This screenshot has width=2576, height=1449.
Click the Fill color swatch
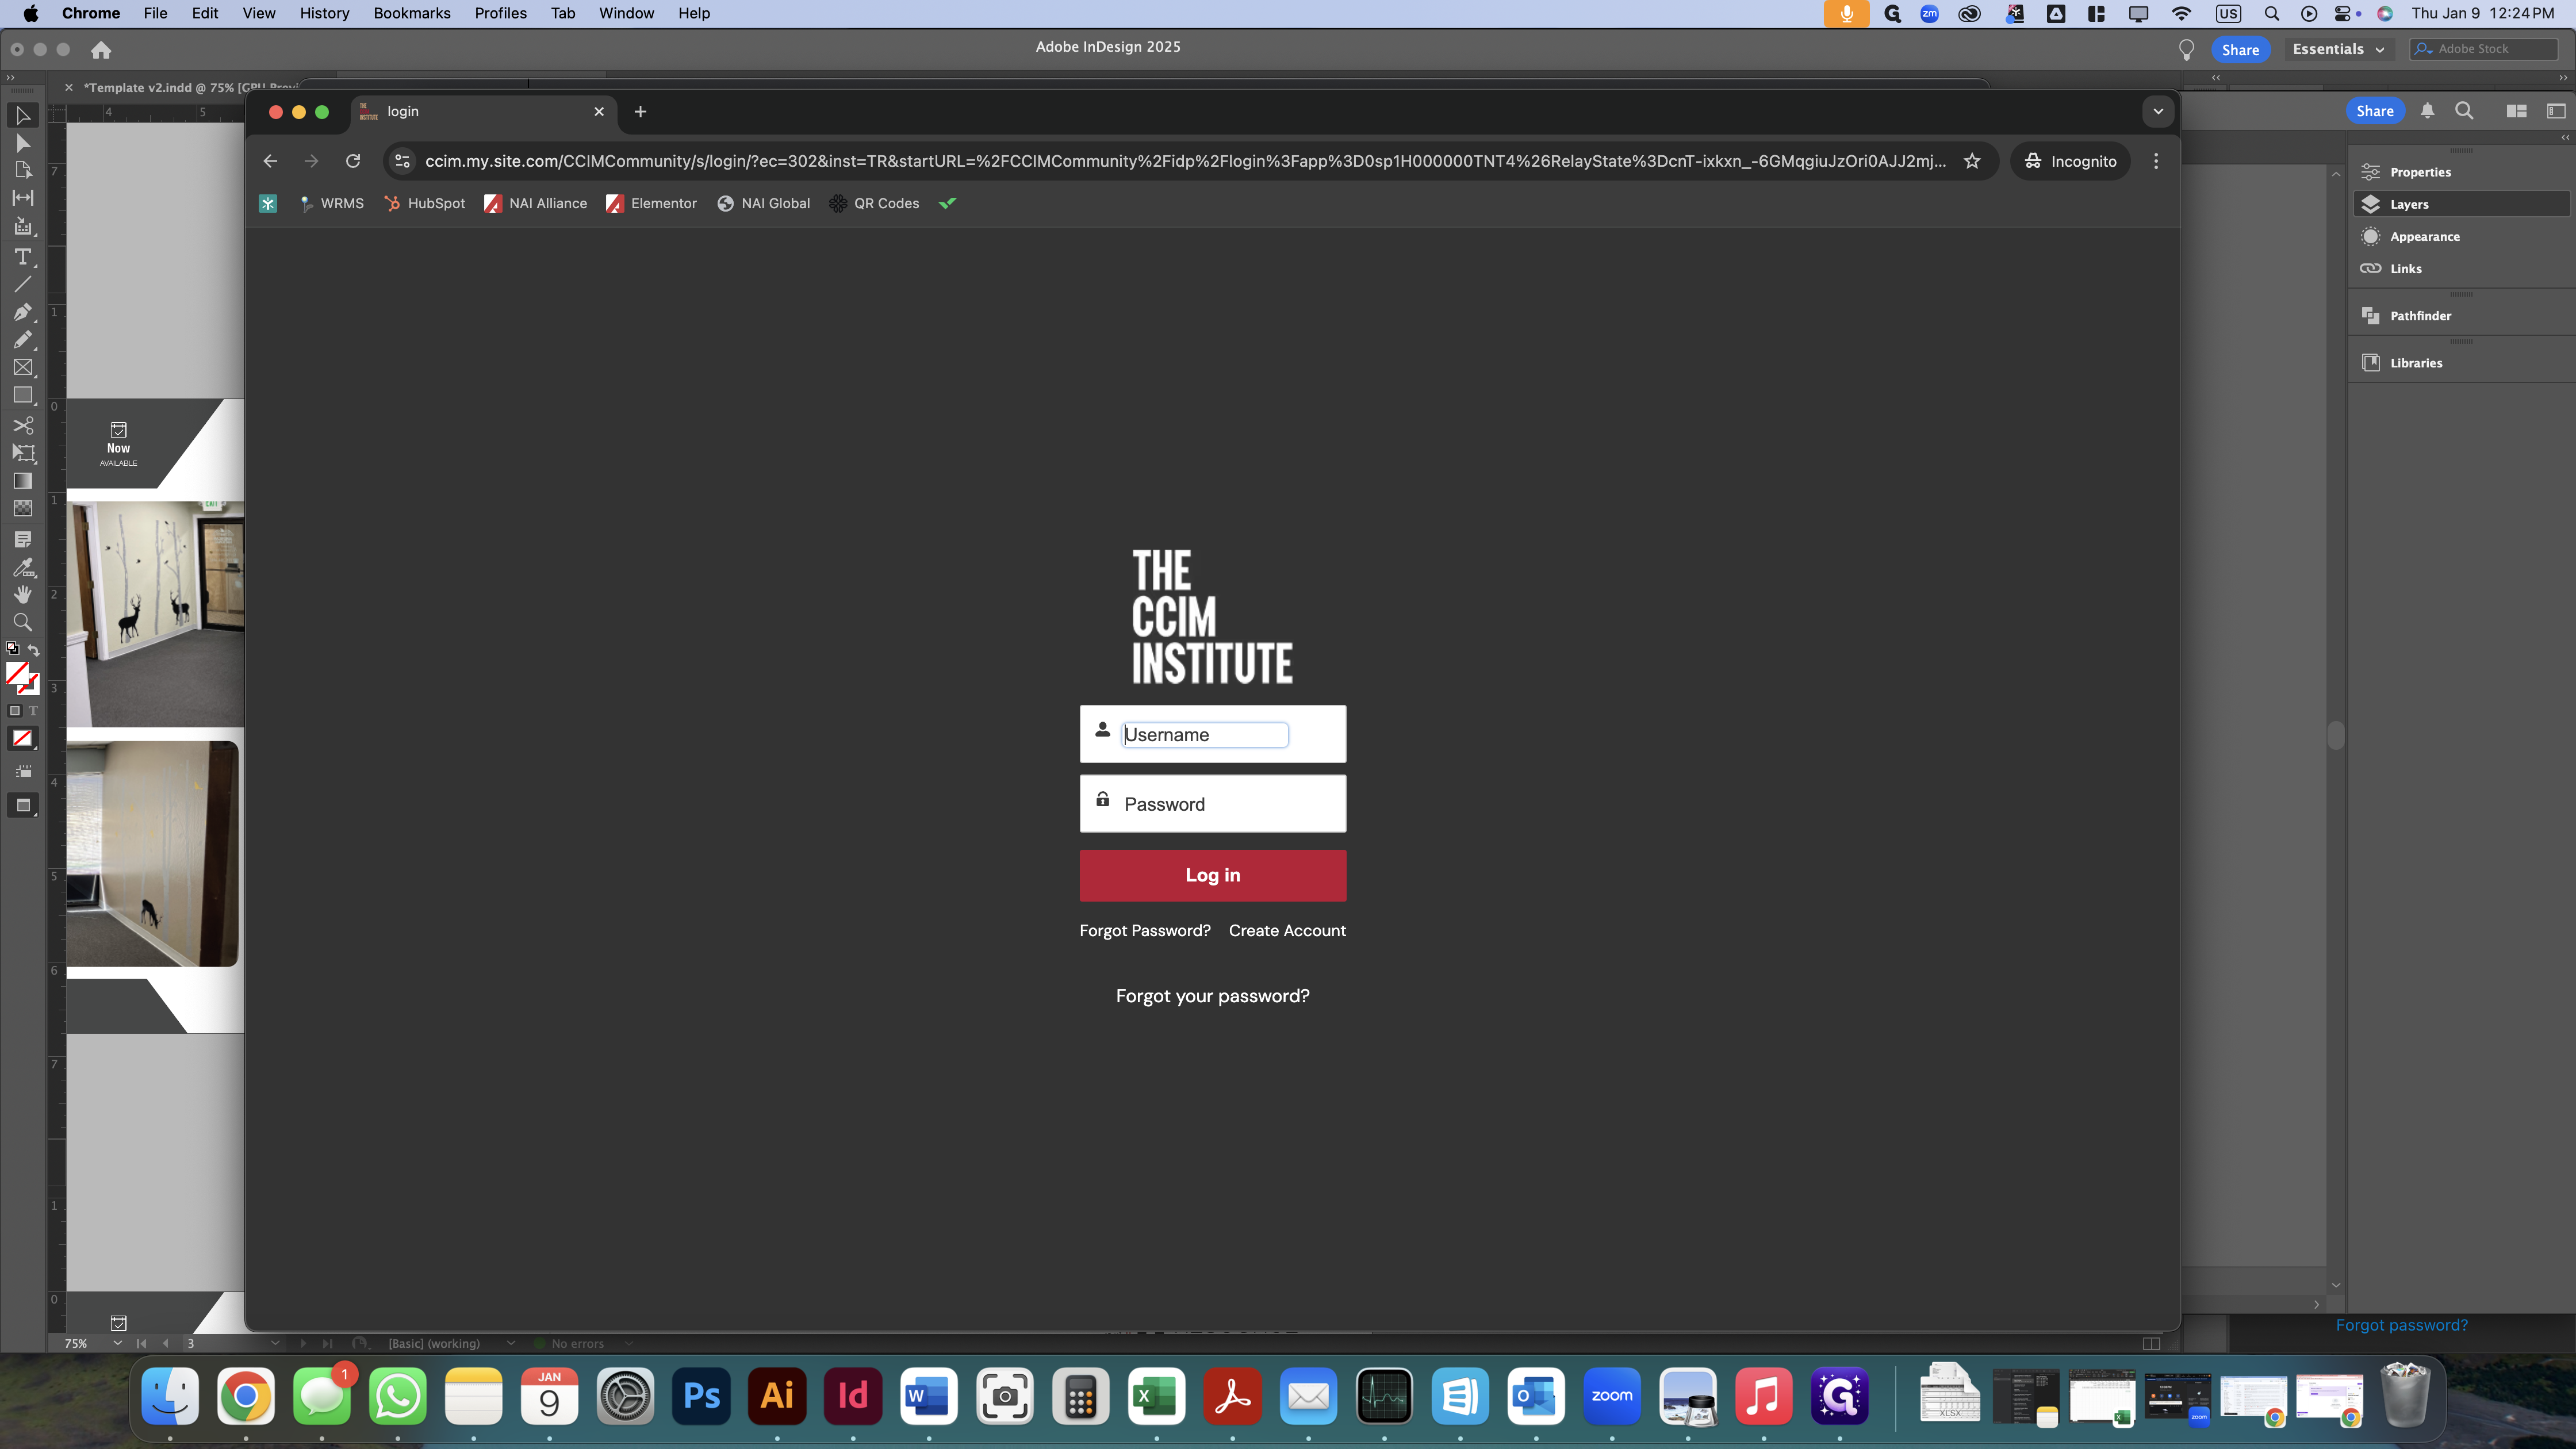[17, 673]
